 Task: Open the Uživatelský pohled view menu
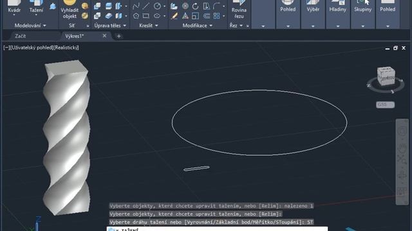tap(32, 47)
